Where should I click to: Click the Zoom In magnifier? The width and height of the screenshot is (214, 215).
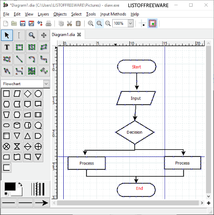[91, 23]
